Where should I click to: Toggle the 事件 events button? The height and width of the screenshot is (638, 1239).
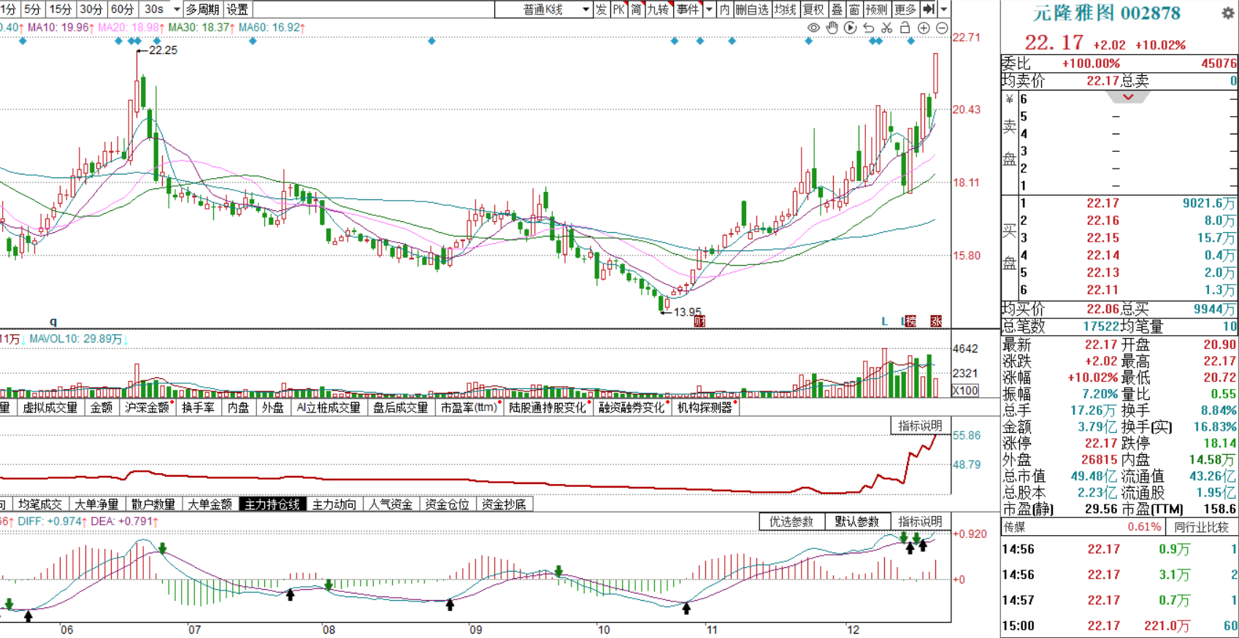tap(688, 9)
